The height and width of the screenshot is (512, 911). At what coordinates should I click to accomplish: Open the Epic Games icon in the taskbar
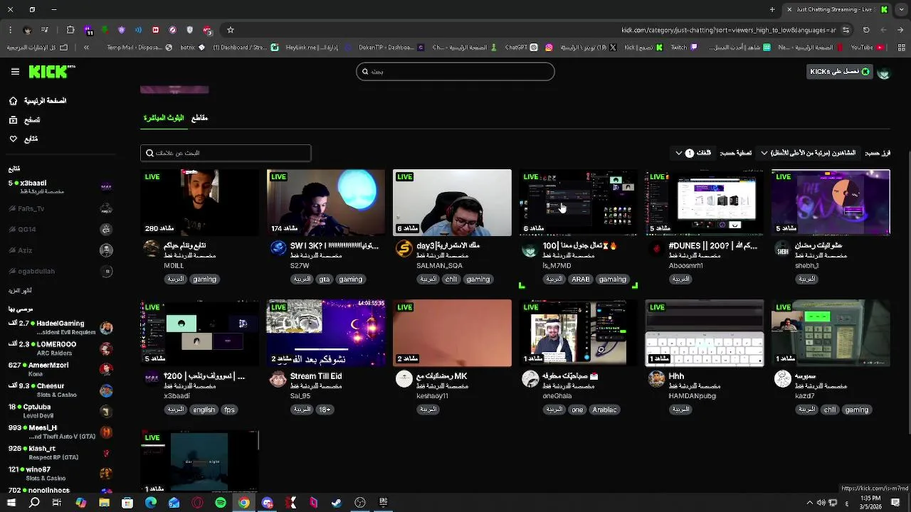coord(383,503)
